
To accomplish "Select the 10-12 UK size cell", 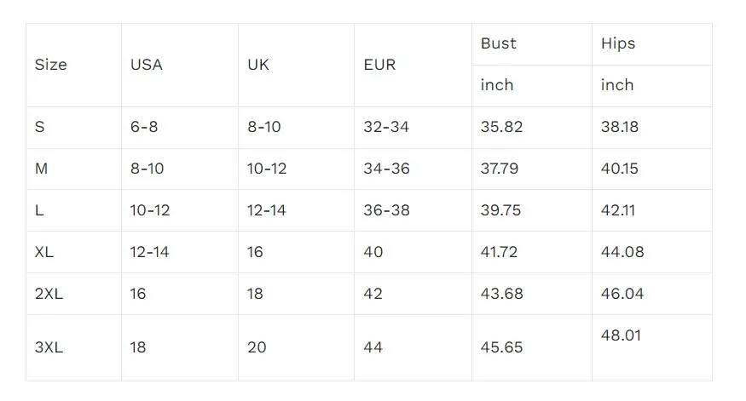I will (267, 169).
